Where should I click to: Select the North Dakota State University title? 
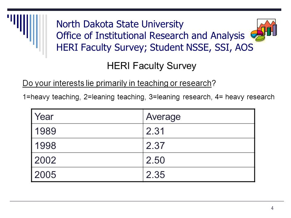coord(120,24)
